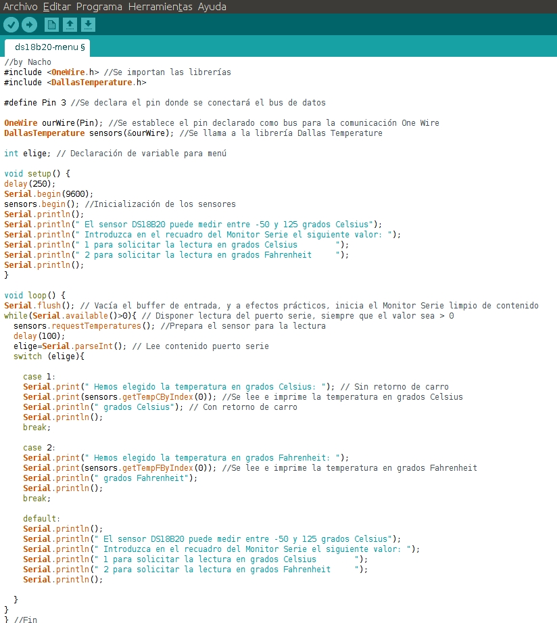Click the 'delay(100);' line
This screenshot has width=557, height=623.
click(39, 336)
